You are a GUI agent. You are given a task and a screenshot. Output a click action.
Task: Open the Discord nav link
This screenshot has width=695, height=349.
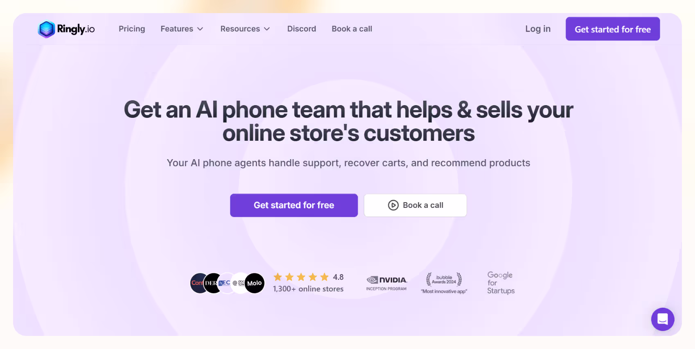pyautogui.click(x=302, y=29)
